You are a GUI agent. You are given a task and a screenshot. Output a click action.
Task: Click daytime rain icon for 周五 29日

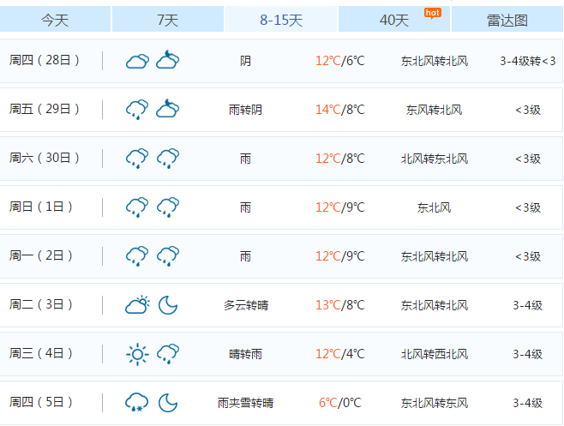tap(137, 110)
